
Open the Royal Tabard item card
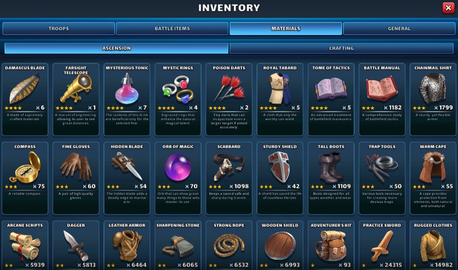[x=280, y=99]
